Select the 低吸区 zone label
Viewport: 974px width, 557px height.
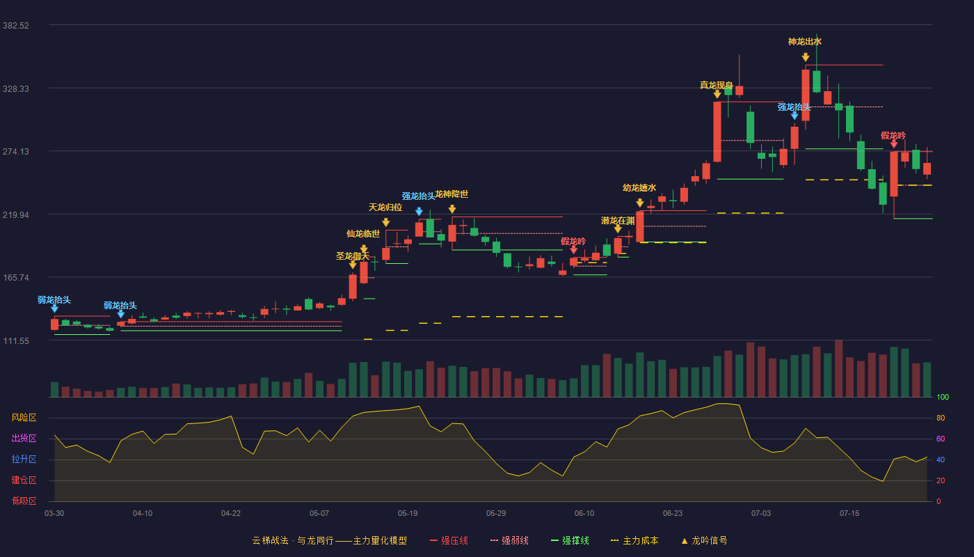[x=24, y=501]
